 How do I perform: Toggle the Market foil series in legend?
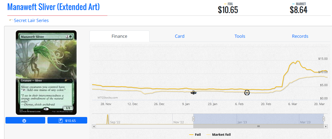coord(219,134)
